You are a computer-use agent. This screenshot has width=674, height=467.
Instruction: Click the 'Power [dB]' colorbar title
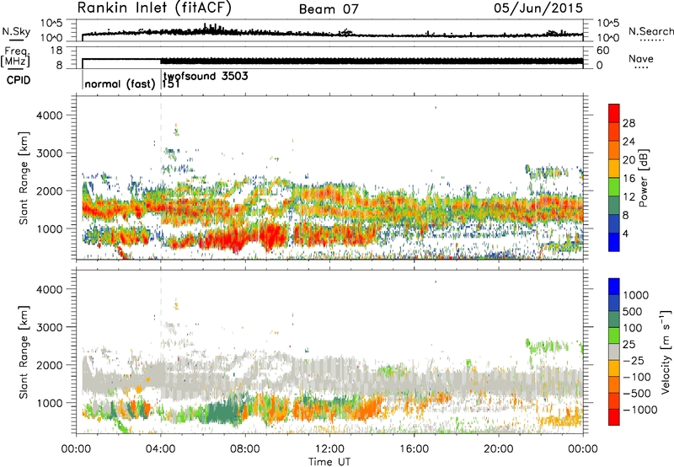click(643, 178)
